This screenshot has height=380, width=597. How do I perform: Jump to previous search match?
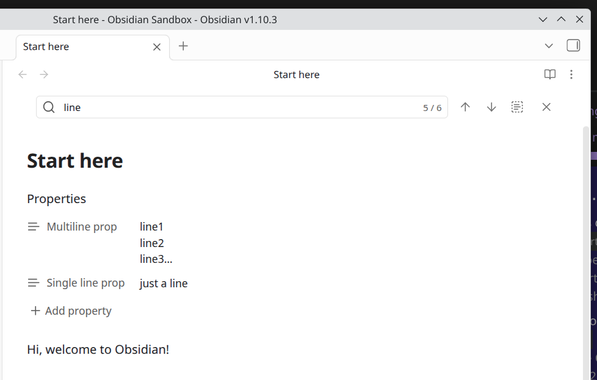click(x=465, y=107)
